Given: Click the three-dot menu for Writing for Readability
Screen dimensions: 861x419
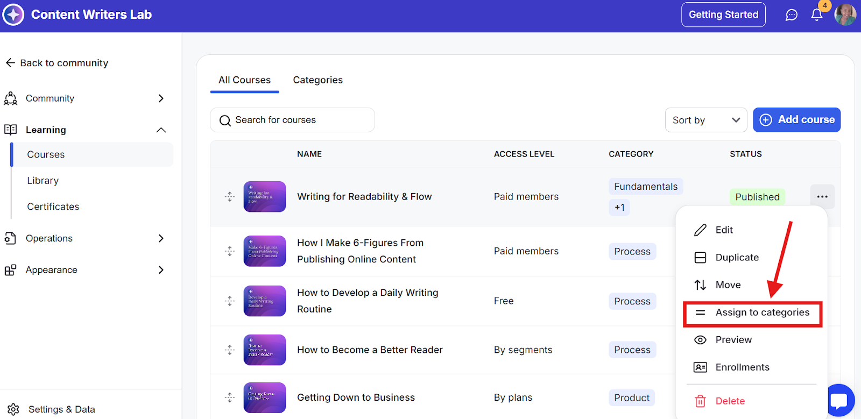Looking at the screenshot, I should pyautogui.click(x=822, y=197).
